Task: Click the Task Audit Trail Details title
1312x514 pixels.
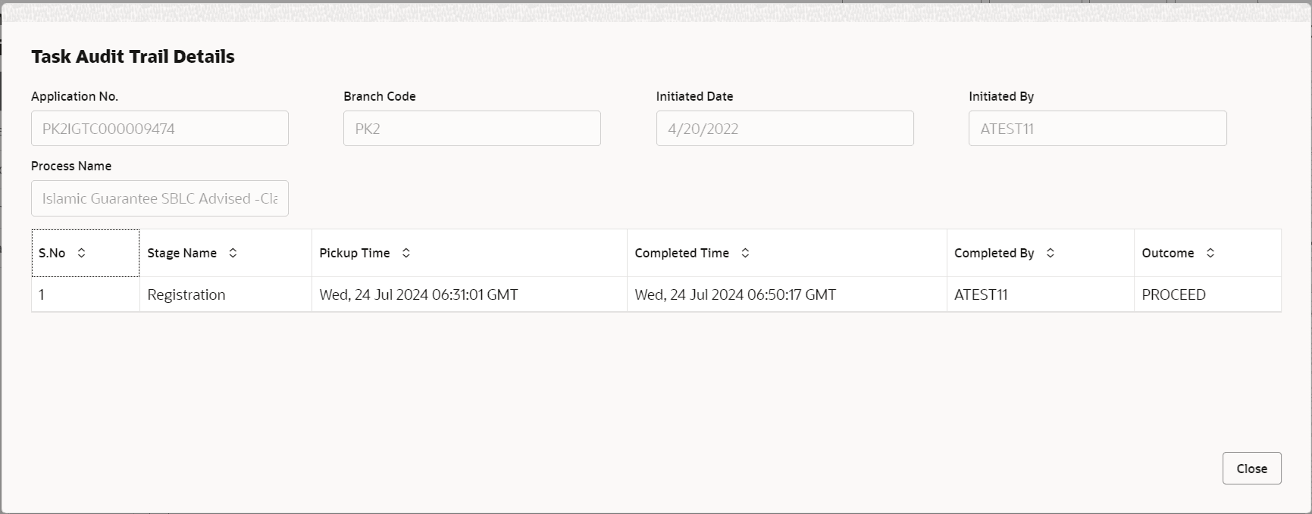Action: 133,57
